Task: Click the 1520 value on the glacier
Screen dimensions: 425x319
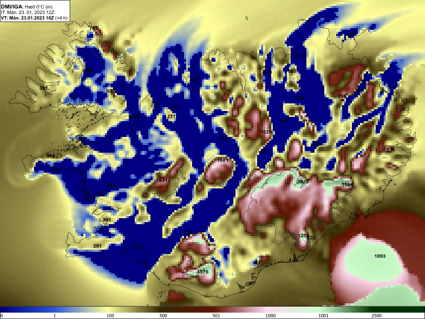Action: pos(303,182)
